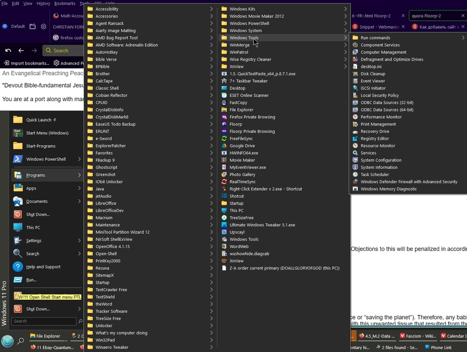
Task: Expand the AutoHotkey folder submenu
Action: (211, 52)
